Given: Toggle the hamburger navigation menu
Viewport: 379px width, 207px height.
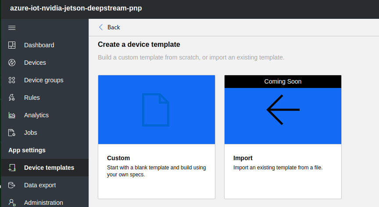Looking at the screenshot, I should (x=12, y=28).
